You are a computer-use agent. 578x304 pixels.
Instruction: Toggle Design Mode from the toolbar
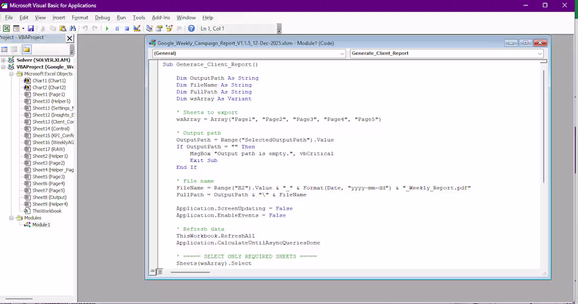137,28
